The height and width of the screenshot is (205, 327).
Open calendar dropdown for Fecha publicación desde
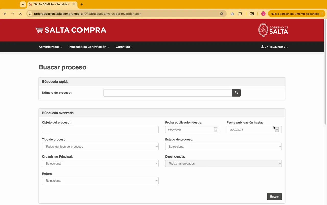(x=215, y=130)
